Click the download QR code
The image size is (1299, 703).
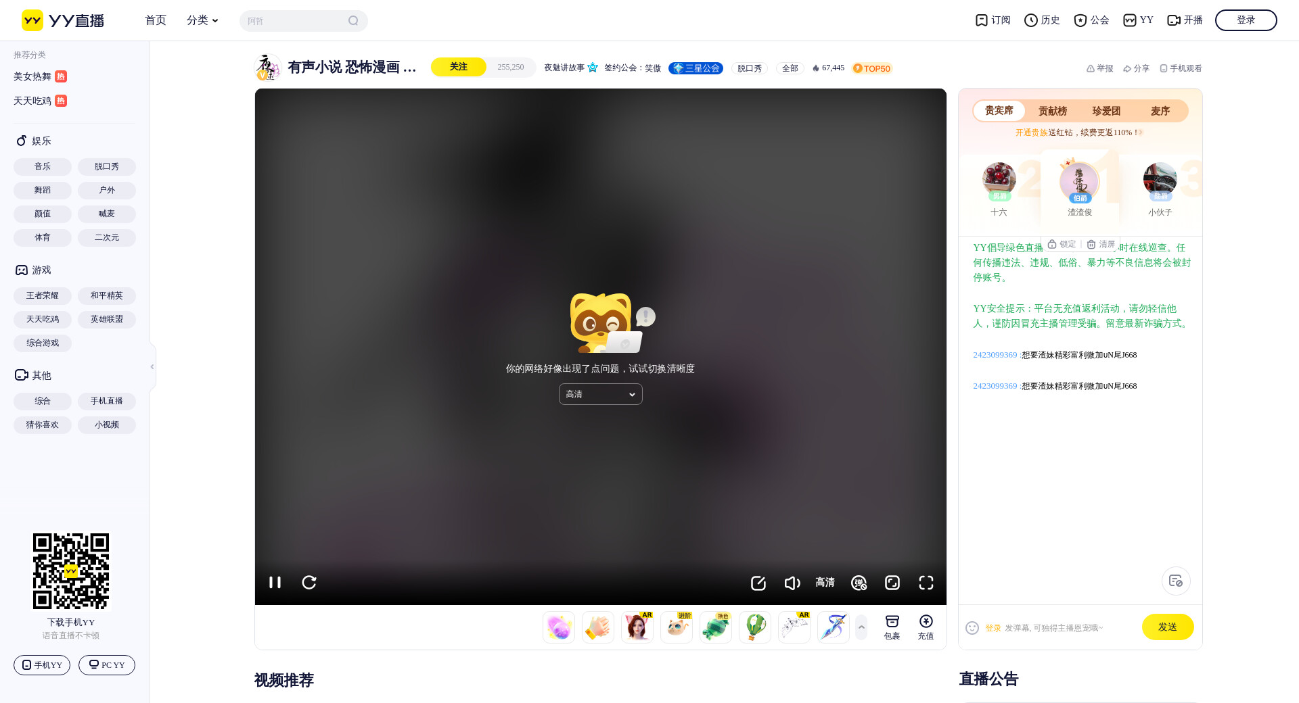click(71, 571)
